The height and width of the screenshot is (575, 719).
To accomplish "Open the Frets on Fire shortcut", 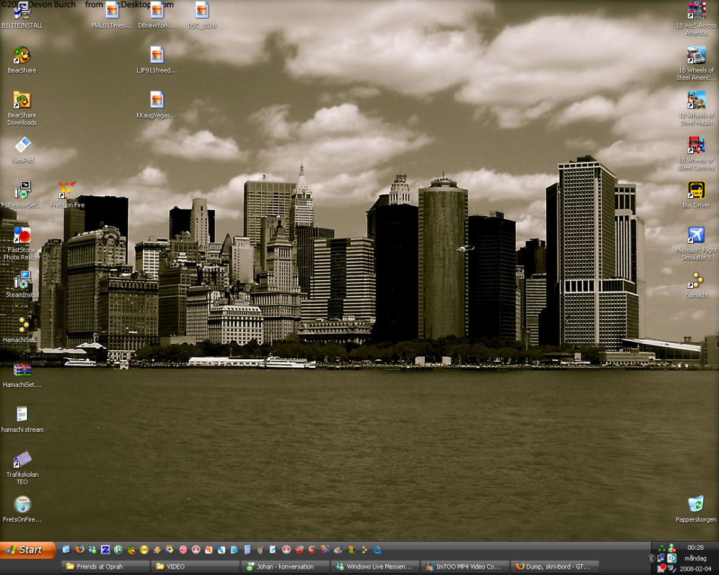I will pos(67,190).
